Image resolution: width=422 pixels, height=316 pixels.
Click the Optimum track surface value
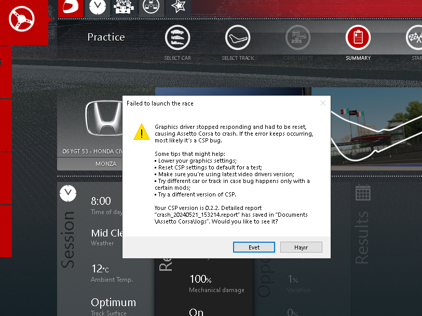(113, 302)
